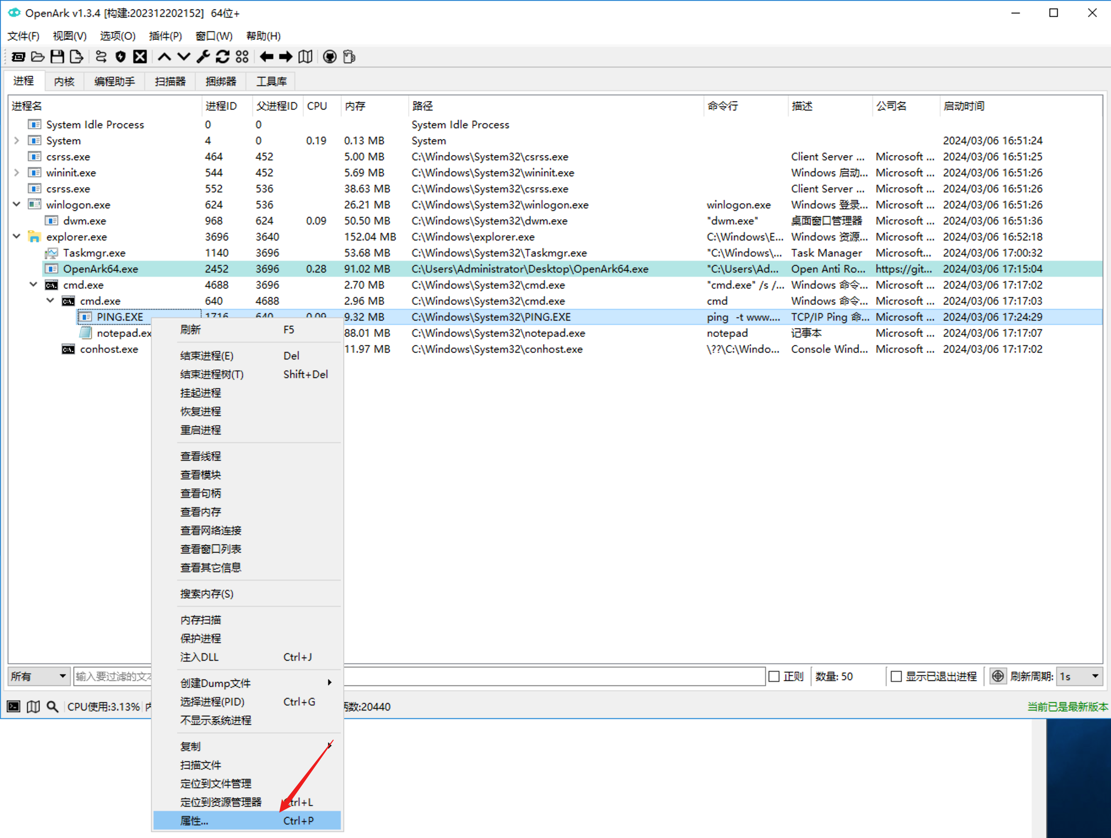
Task: Select the OpenArk64.exe process row
Action: (100, 269)
